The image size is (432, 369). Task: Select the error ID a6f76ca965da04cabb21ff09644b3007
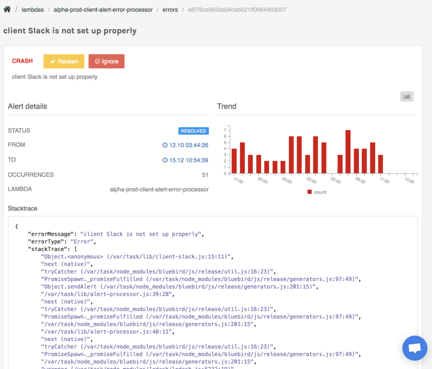click(x=236, y=9)
